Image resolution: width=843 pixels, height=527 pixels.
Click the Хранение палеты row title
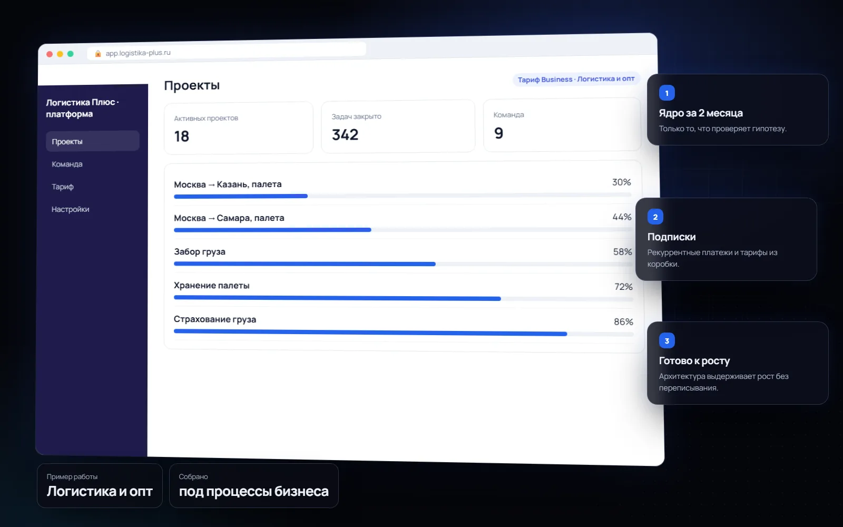click(212, 286)
